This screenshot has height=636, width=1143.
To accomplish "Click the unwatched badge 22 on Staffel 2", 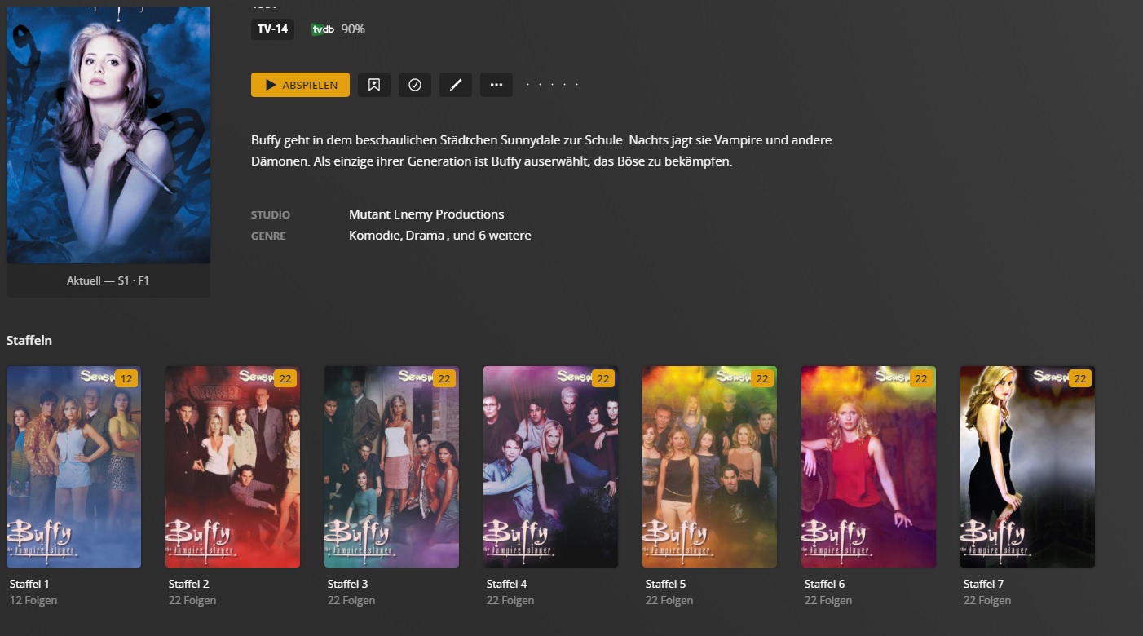I will [x=285, y=378].
